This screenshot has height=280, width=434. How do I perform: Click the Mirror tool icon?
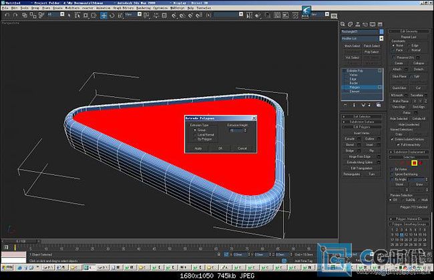click(x=249, y=15)
